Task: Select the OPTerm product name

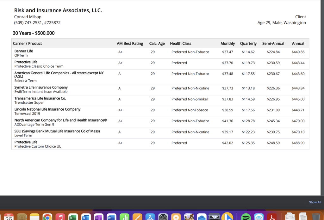Action: (21, 55)
